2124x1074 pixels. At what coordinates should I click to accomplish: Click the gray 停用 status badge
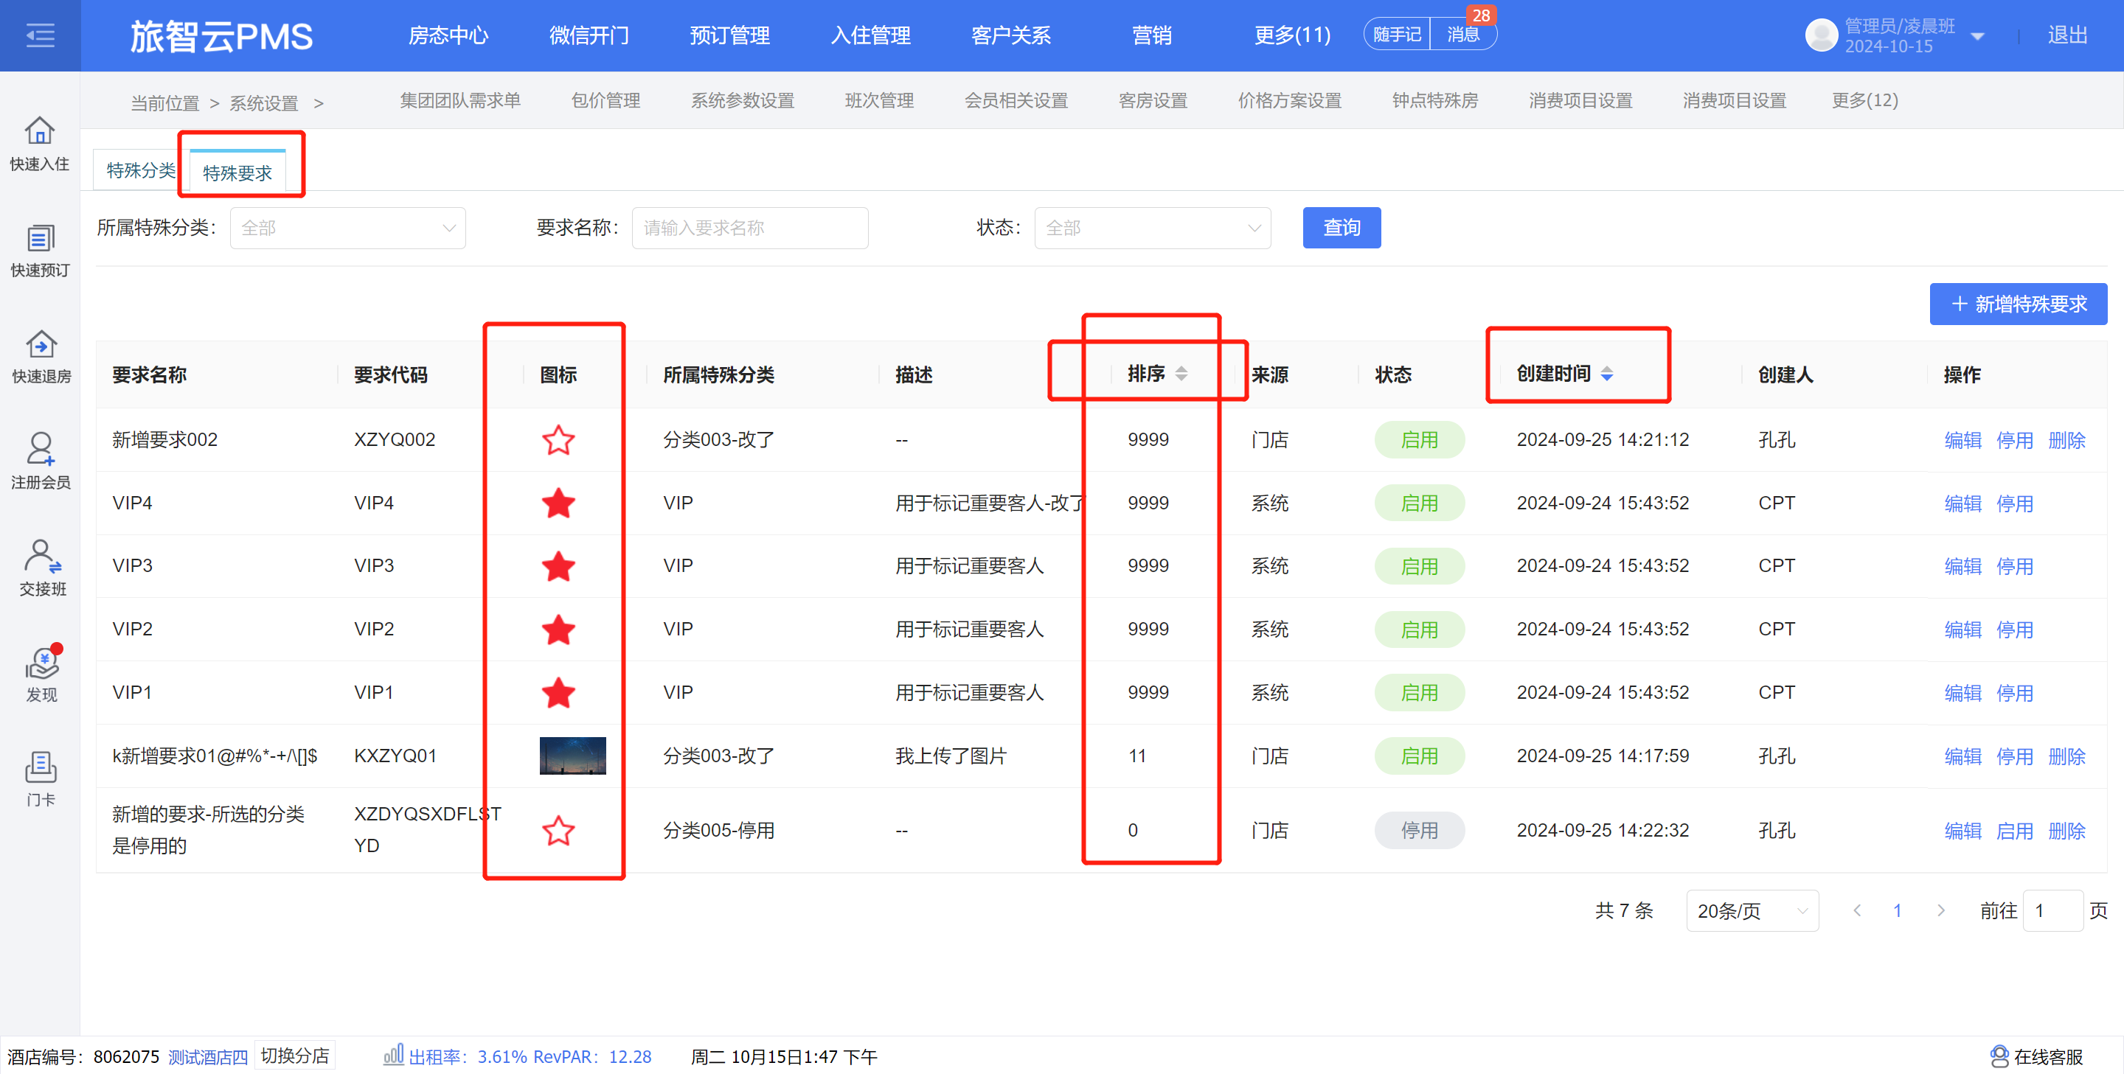coord(1419,830)
